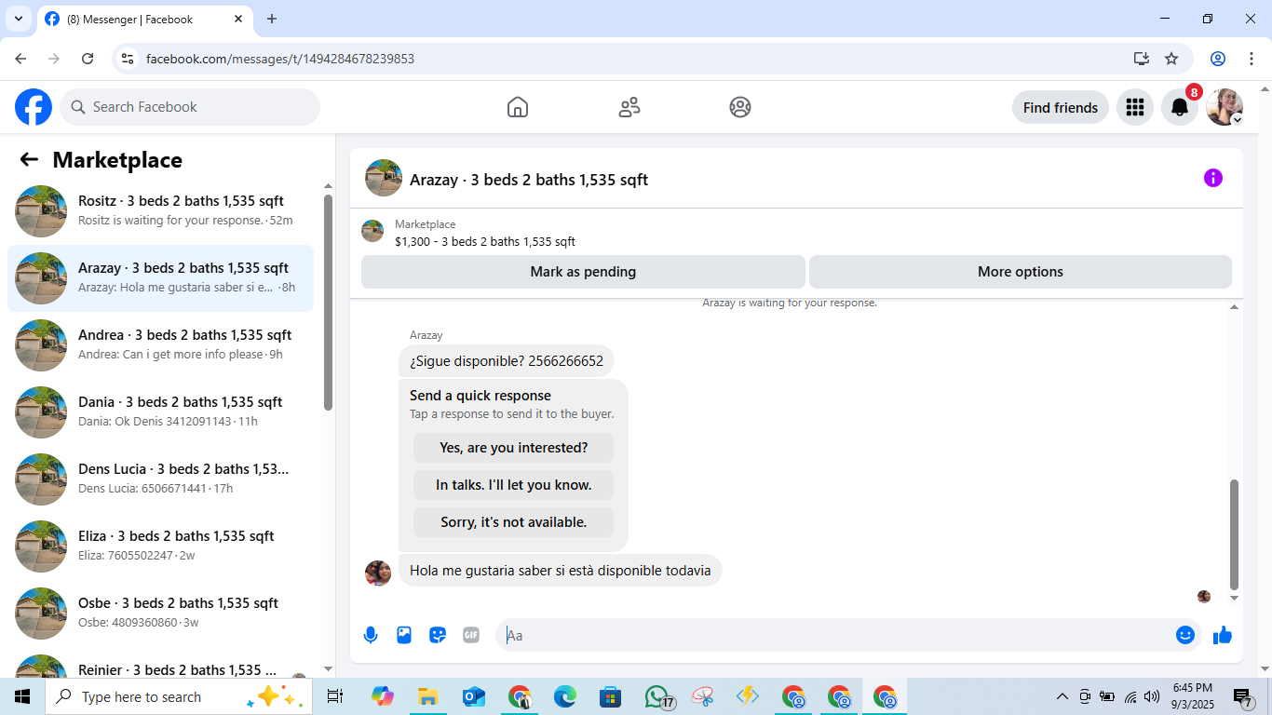Open the Eliza conversation
The height and width of the screenshot is (715, 1272).
160,546
